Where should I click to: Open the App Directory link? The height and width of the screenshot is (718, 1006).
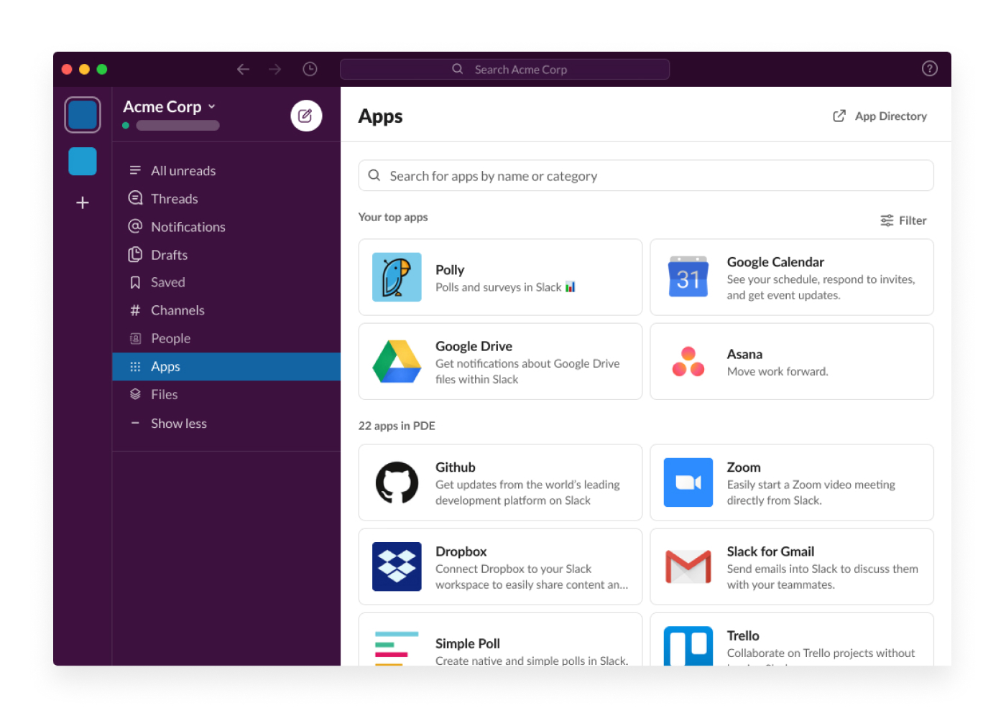coord(878,116)
